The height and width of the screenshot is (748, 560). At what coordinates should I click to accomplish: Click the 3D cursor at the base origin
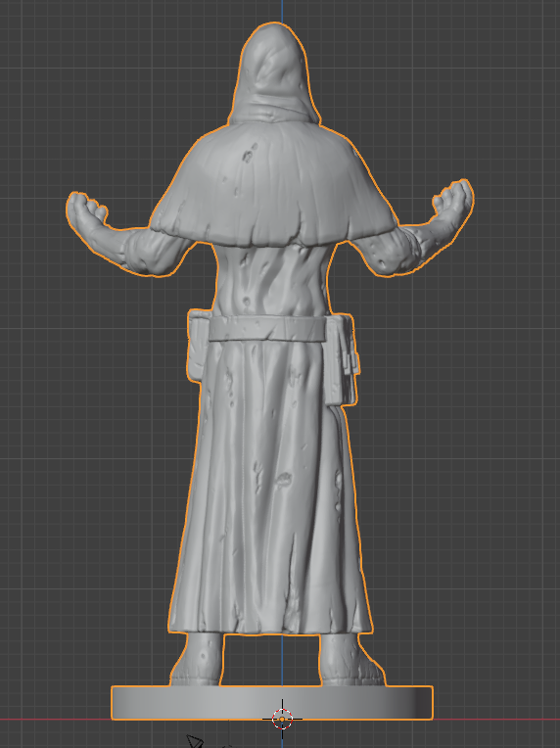282,719
